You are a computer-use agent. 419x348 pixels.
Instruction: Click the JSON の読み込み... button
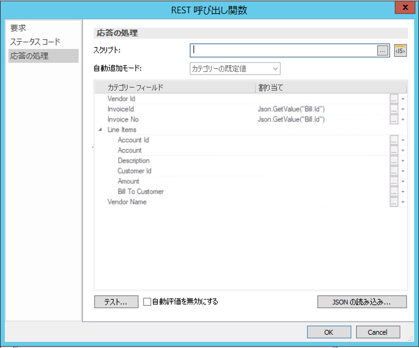pos(362,302)
